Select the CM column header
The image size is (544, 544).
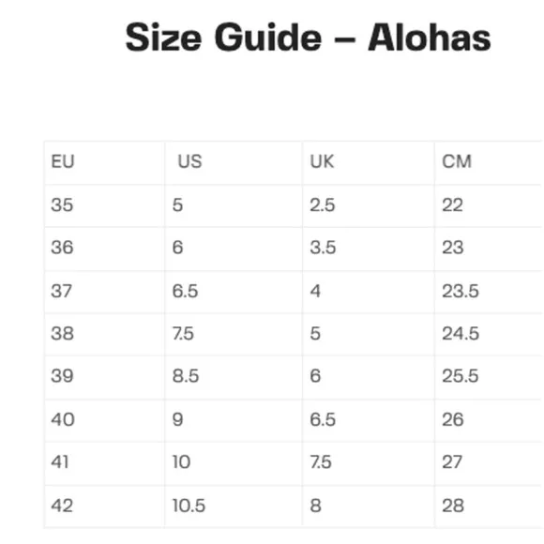point(490,162)
